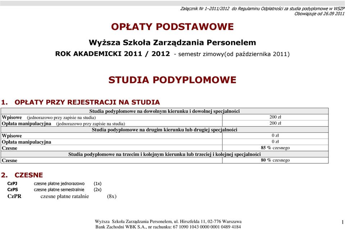Click header "Studia podyplomowe na drugim kierunku"
The width and height of the screenshot is (345, 229).
pyautogui.click(x=165, y=130)
